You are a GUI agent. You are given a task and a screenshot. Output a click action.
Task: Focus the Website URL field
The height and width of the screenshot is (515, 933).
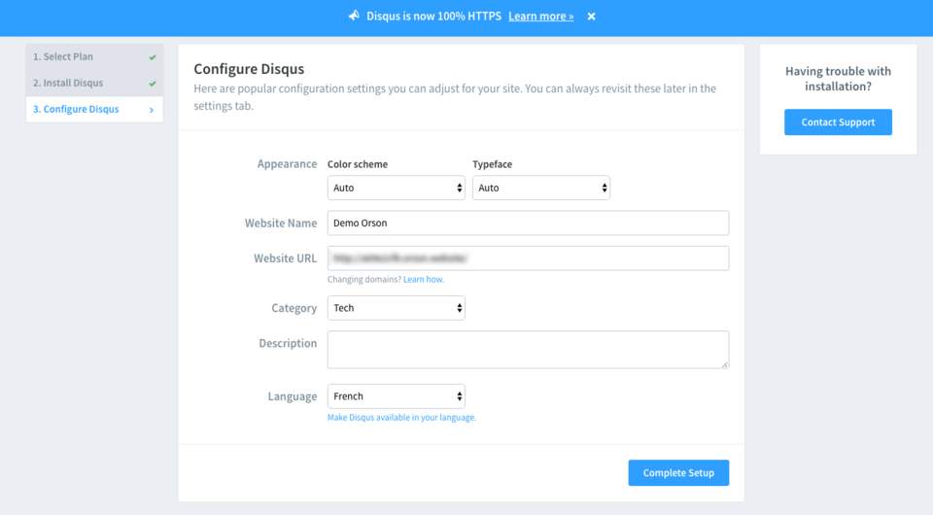(528, 258)
